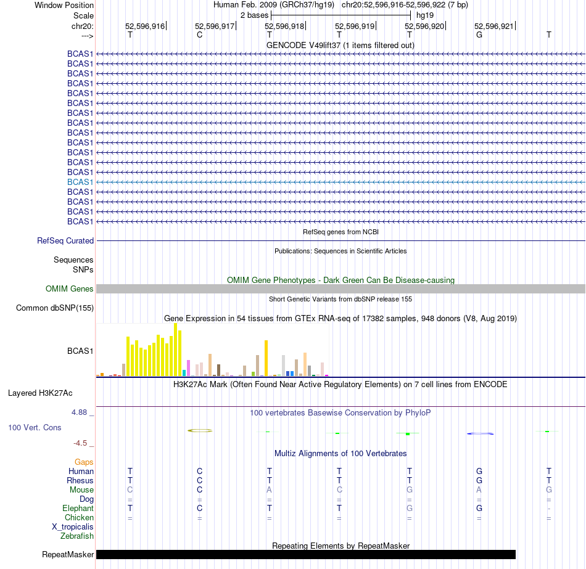Click the G base in the reference sequence row

coord(479,35)
